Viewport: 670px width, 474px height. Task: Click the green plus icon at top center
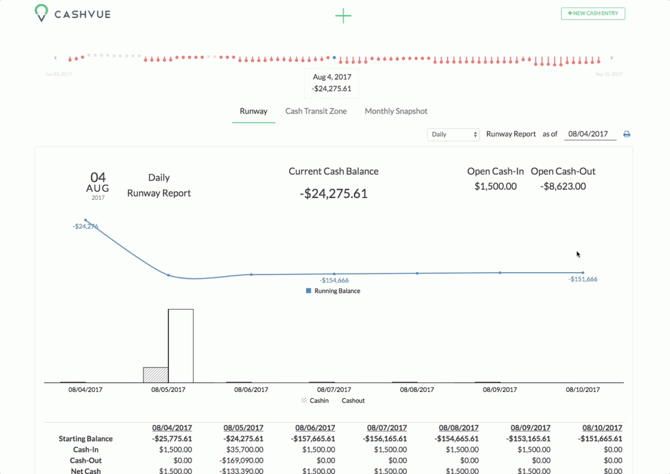click(x=343, y=16)
